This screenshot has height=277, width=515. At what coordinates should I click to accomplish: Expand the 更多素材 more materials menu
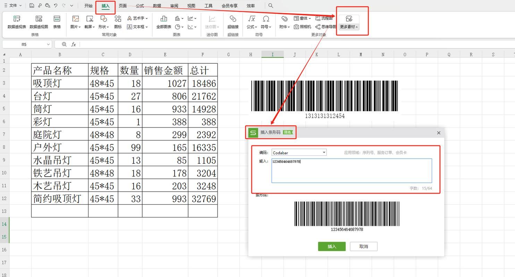[x=349, y=22]
